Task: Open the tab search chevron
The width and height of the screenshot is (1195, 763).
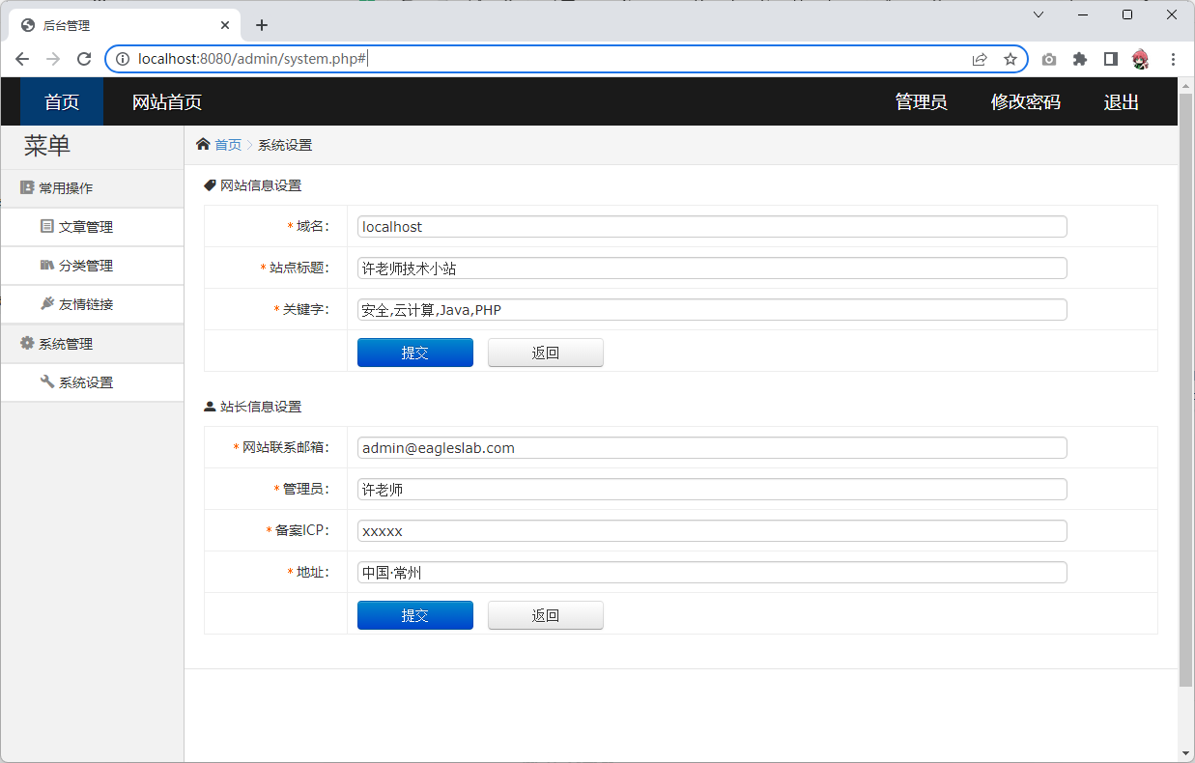Action: [1039, 14]
